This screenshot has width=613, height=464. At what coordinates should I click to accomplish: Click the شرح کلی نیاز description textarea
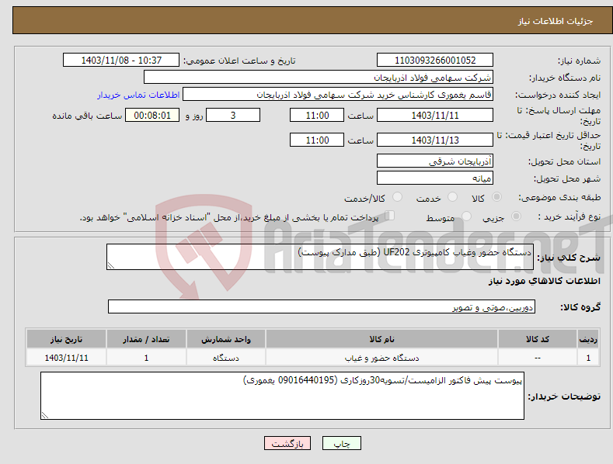[320, 257]
